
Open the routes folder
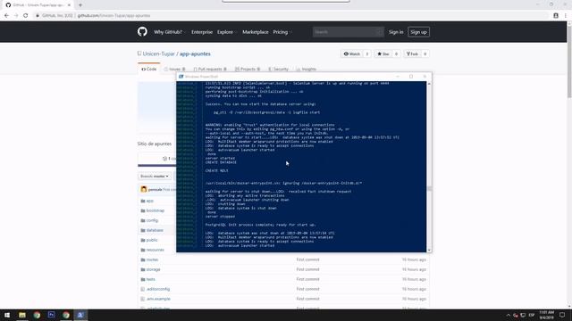tap(152, 259)
